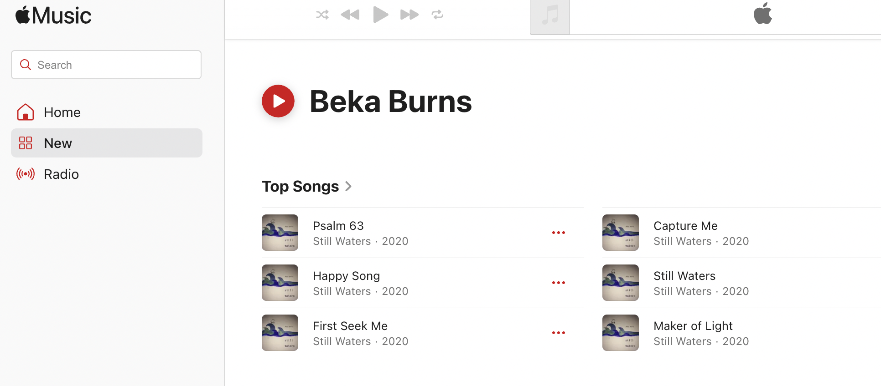Image resolution: width=881 pixels, height=386 pixels.
Task: Click the now playing music note artwork
Action: pos(550,17)
